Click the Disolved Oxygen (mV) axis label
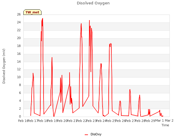187x140 pixels. click(x=4, y=66)
